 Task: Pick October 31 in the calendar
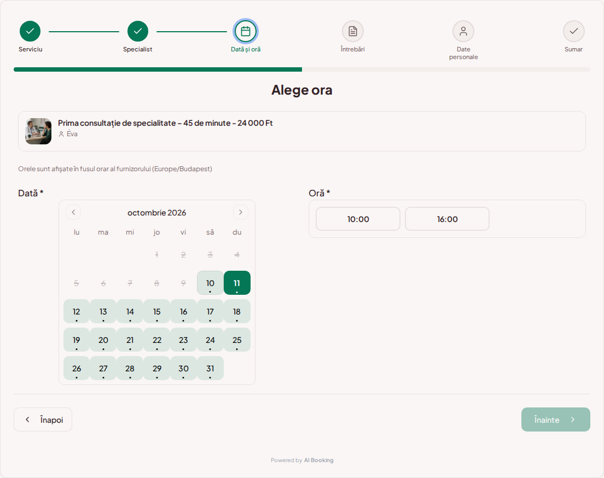(210, 369)
